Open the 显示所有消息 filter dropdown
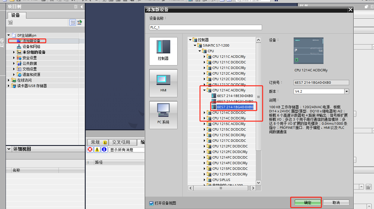 point(126,150)
